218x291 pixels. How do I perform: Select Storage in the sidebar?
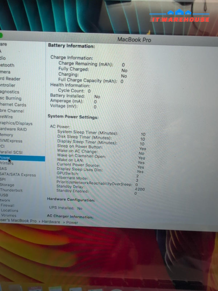[7, 185]
